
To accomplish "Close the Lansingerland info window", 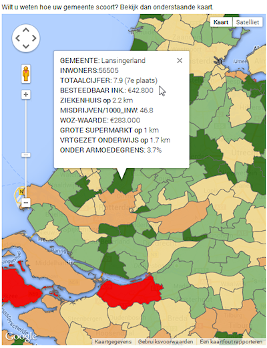I will [180, 60].
